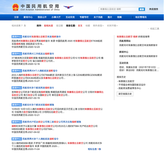164x156 pixels.
Task: Sort results by 按相关度
Action: pyautogui.click(x=49, y=26)
